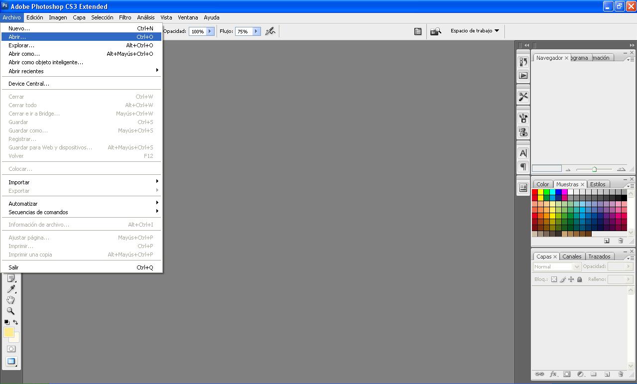Click the Navigator zoom out mountain icon
The height and width of the screenshot is (384, 637).
[568, 169]
